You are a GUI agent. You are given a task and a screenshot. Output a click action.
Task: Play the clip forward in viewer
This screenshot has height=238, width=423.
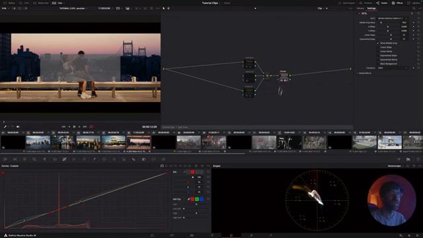coord(79,126)
